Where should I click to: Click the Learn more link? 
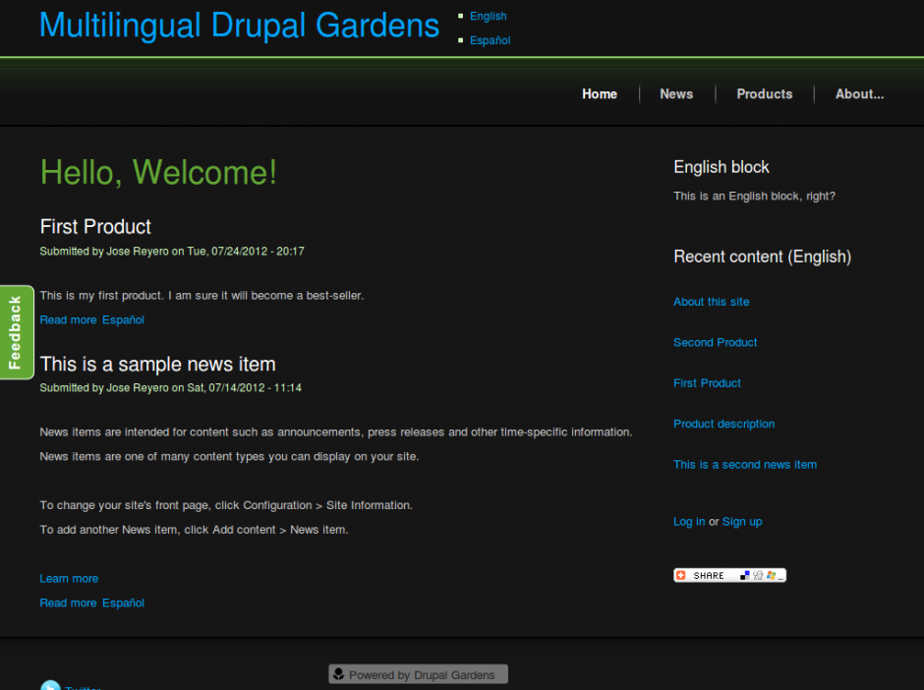[69, 579]
